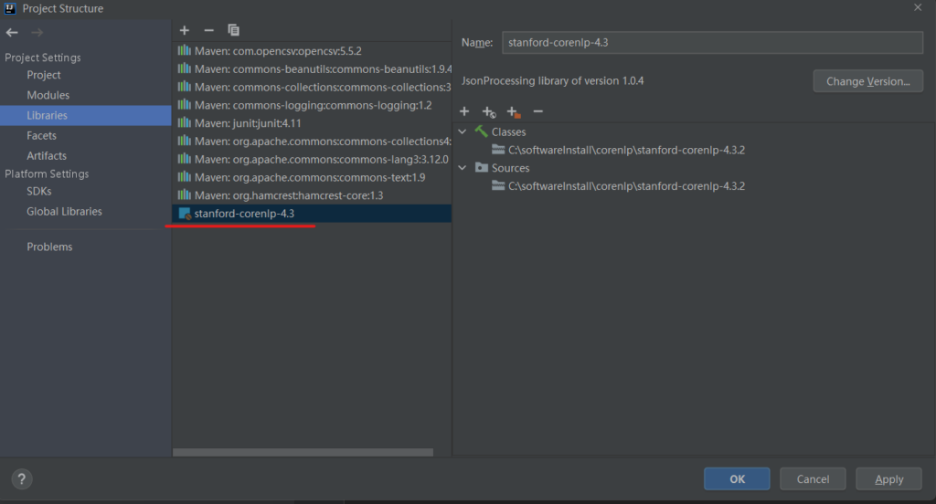Image resolution: width=936 pixels, height=504 pixels.
Task: Click the folder icon of the Classes path entry
Action: pyautogui.click(x=498, y=150)
